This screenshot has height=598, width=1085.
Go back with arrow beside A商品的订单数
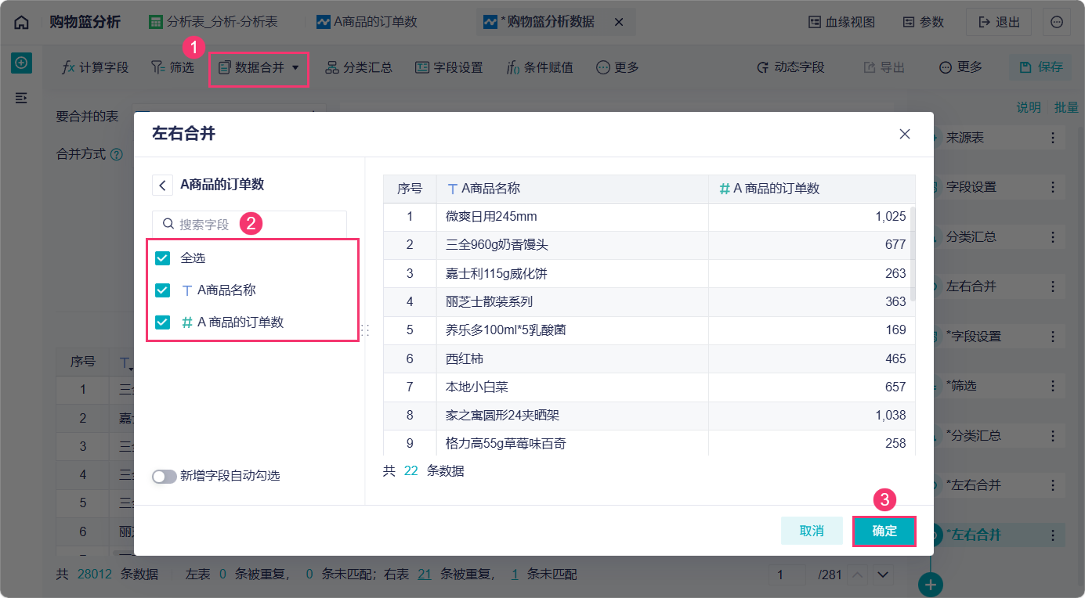tap(162, 185)
